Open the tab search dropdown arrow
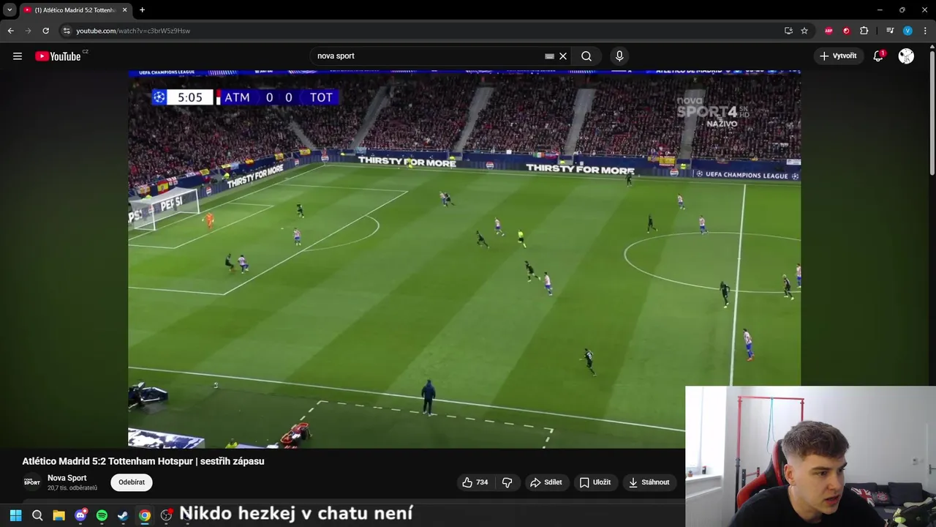 [x=10, y=10]
